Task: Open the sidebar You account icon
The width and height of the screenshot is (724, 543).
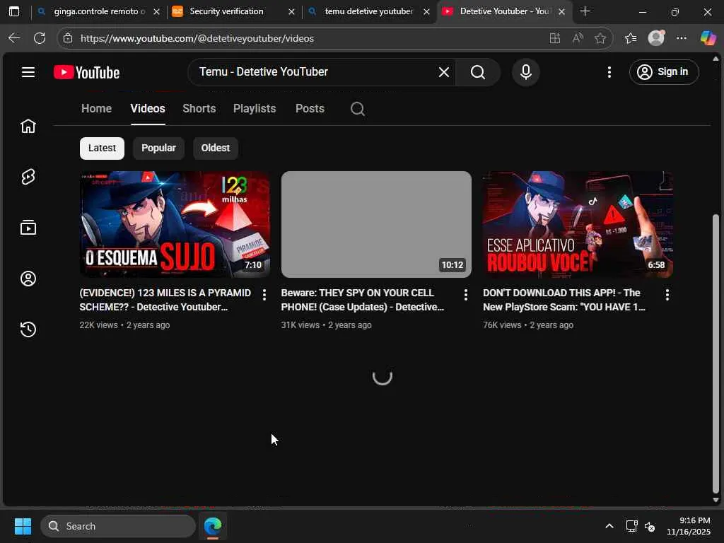Action: coord(28,279)
